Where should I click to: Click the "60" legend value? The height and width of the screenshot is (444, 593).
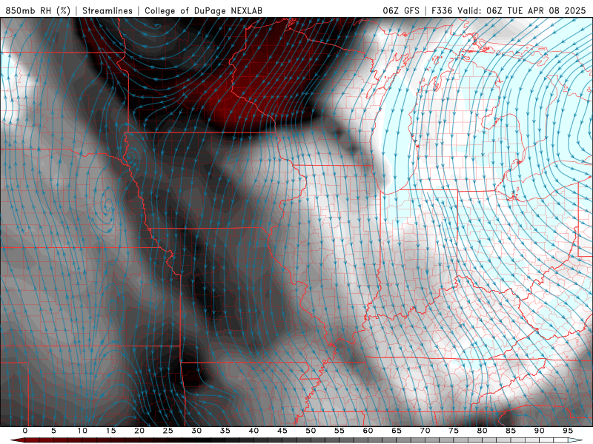point(368,431)
